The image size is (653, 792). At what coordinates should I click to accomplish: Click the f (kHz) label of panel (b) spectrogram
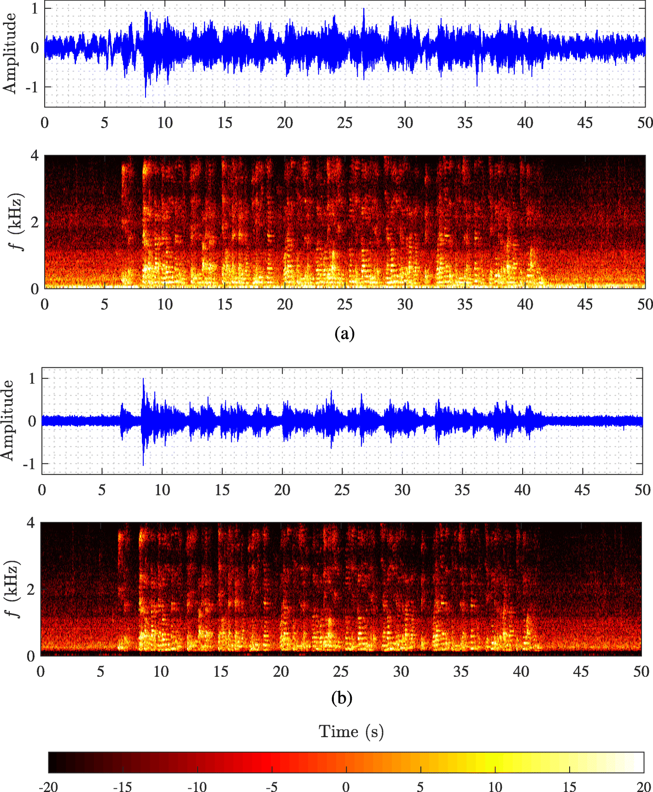(x=13, y=589)
